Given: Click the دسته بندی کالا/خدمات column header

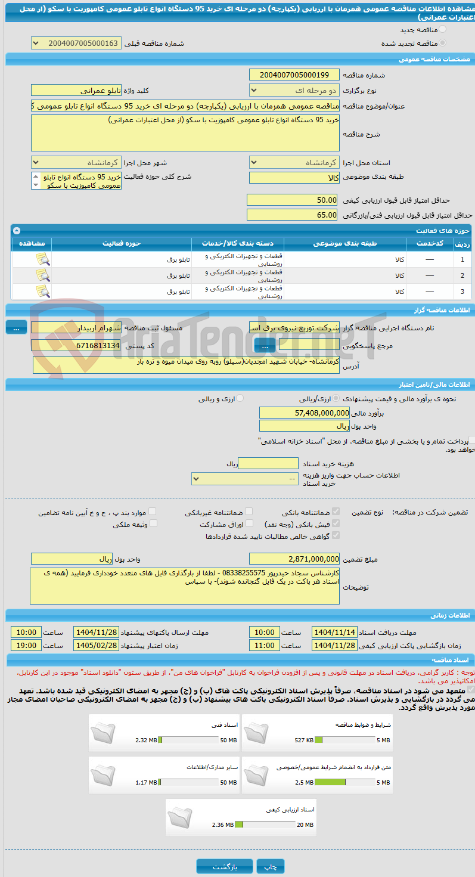Looking at the screenshot, I should [x=238, y=243].
